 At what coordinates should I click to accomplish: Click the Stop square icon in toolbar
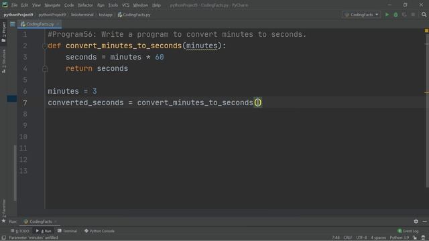point(413,15)
